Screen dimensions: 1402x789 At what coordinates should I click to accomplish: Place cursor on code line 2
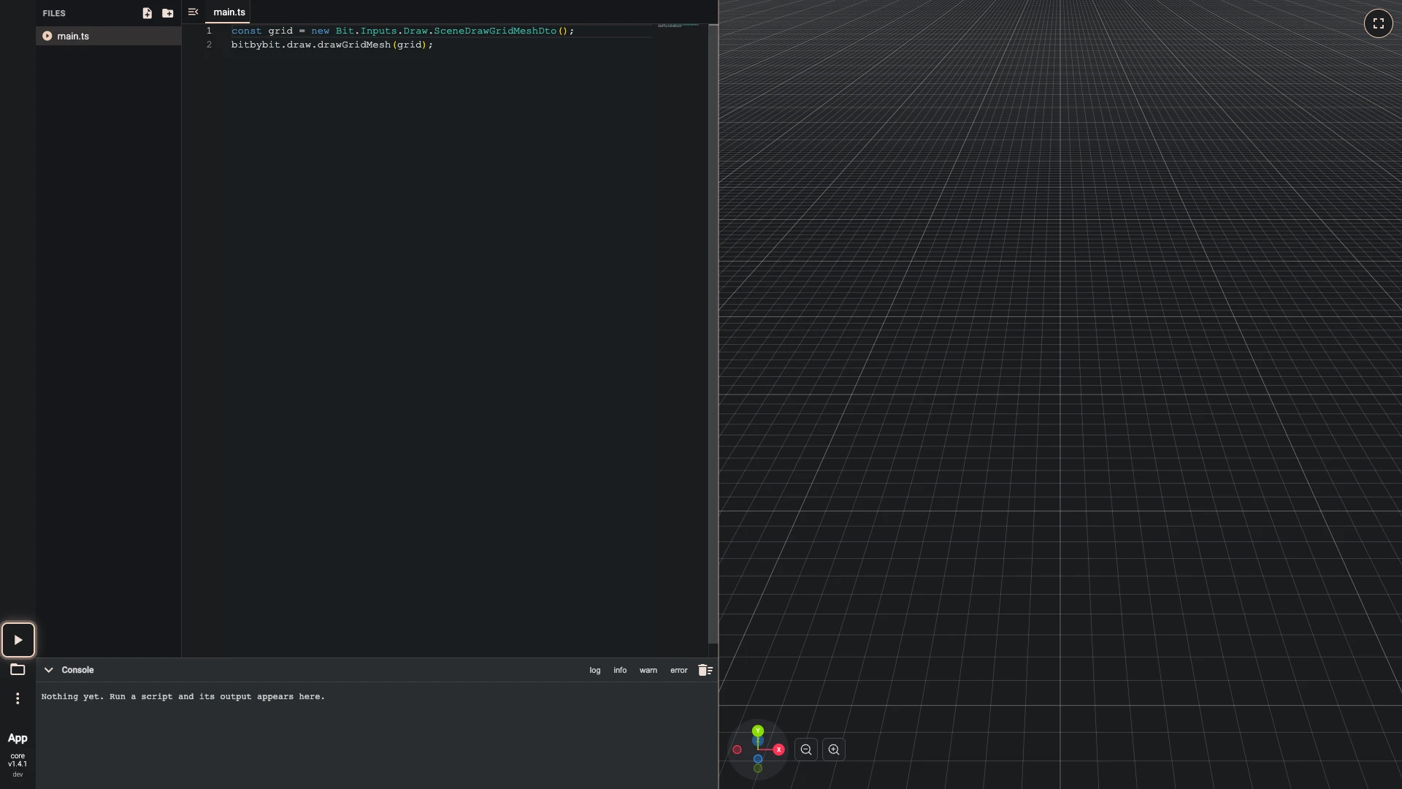[332, 45]
